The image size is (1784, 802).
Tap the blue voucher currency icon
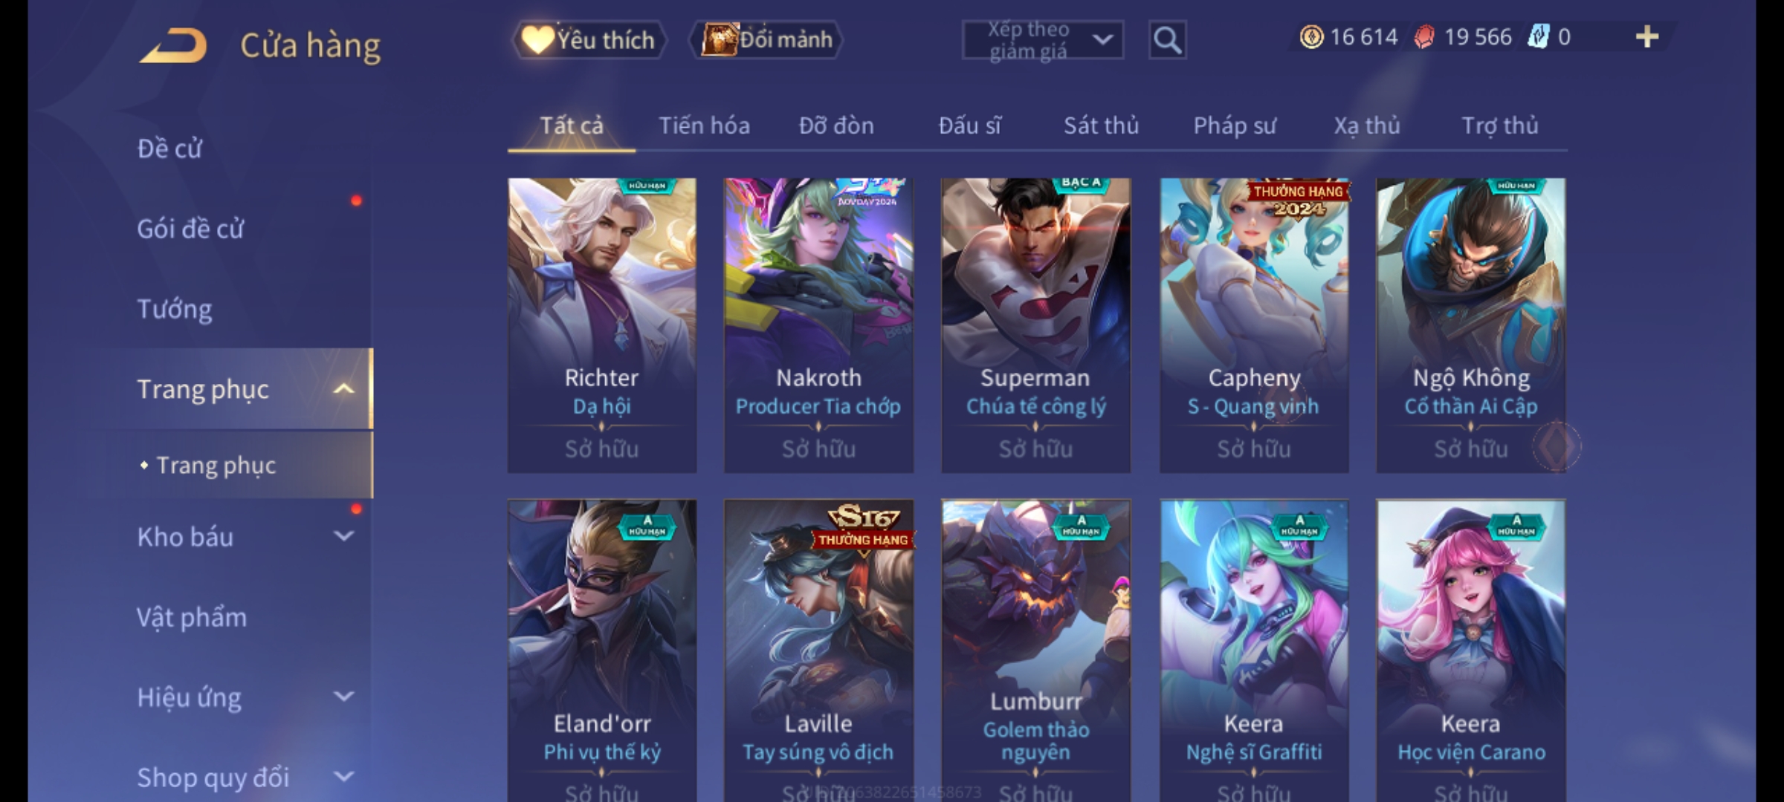coord(1538,37)
